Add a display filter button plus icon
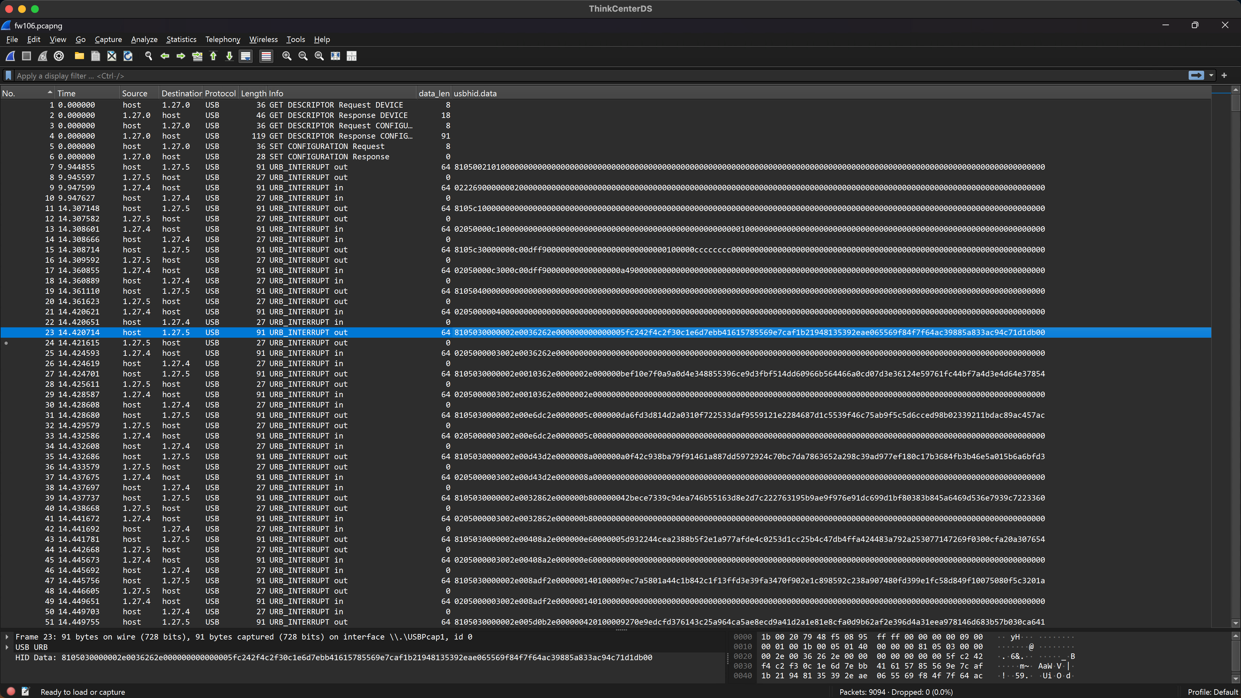Viewport: 1241px width, 698px height. coord(1224,76)
